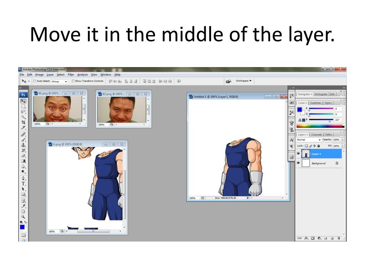Viewport: 365px width, 274px height.
Task: Switch to the Histogram tab
Action: click(321, 94)
